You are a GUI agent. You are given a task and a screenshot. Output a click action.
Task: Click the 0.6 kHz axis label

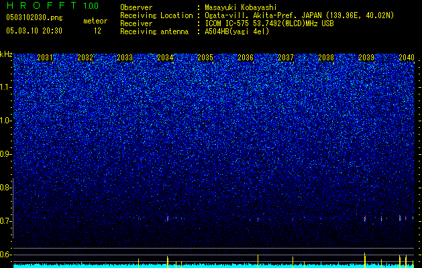(x=6, y=255)
